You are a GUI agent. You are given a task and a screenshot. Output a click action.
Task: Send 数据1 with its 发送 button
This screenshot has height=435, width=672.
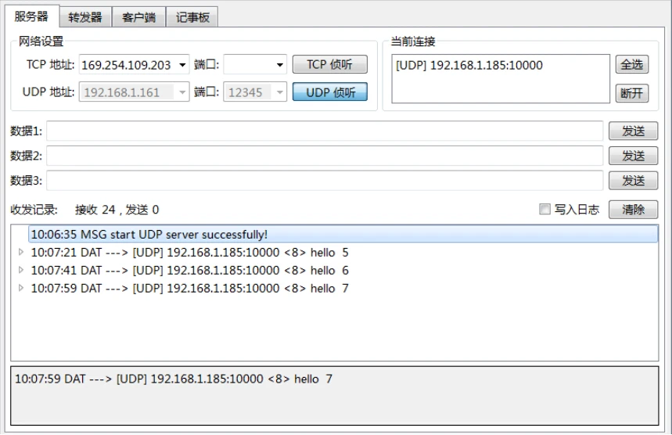[634, 131]
